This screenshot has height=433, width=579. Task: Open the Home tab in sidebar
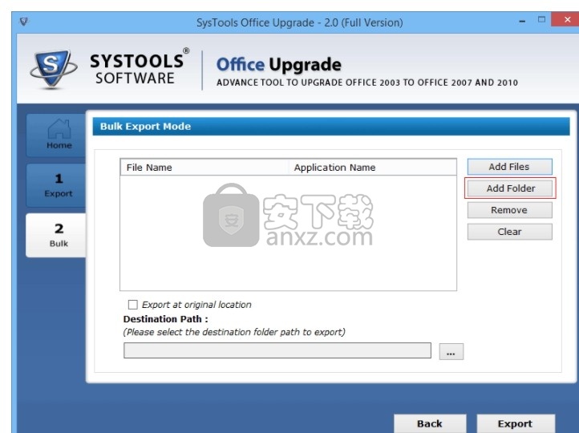pos(56,135)
